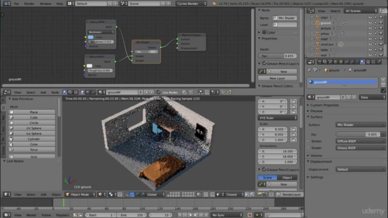Open the Particles properties tab
Screen dimensions: 388x218
373,62
